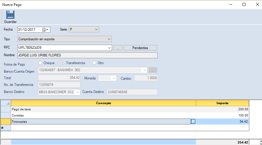Click the Importe column header
The width and height of the screenshot is (262, 145).
click(222, 103)
